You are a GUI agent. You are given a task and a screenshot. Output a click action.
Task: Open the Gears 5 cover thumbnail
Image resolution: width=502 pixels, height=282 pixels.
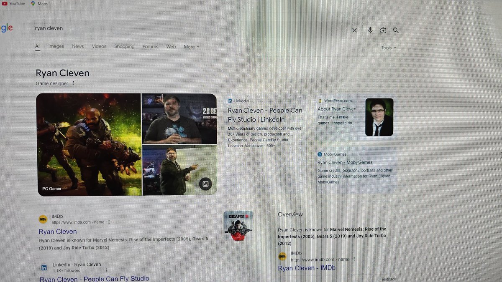tap(238, 226)
